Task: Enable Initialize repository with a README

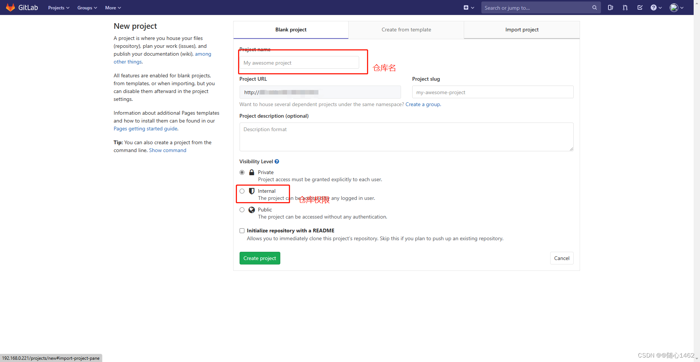Action: [x=242, y=230]
